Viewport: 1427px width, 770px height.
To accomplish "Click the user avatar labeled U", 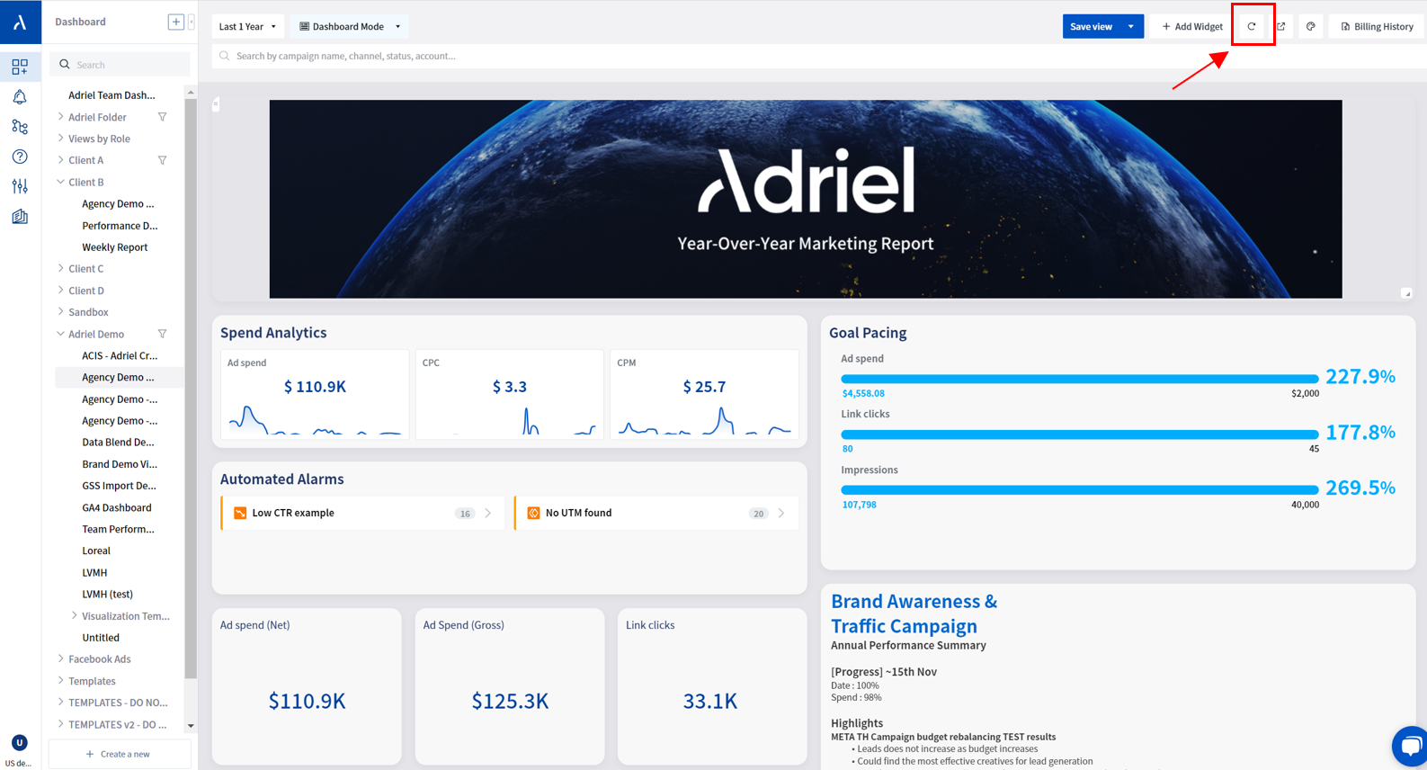I will pos(19,742).
